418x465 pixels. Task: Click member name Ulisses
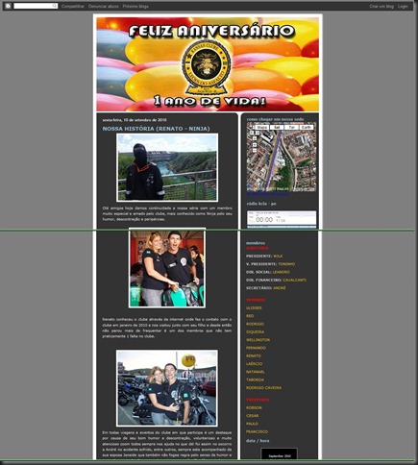click(x=254, y=308)
